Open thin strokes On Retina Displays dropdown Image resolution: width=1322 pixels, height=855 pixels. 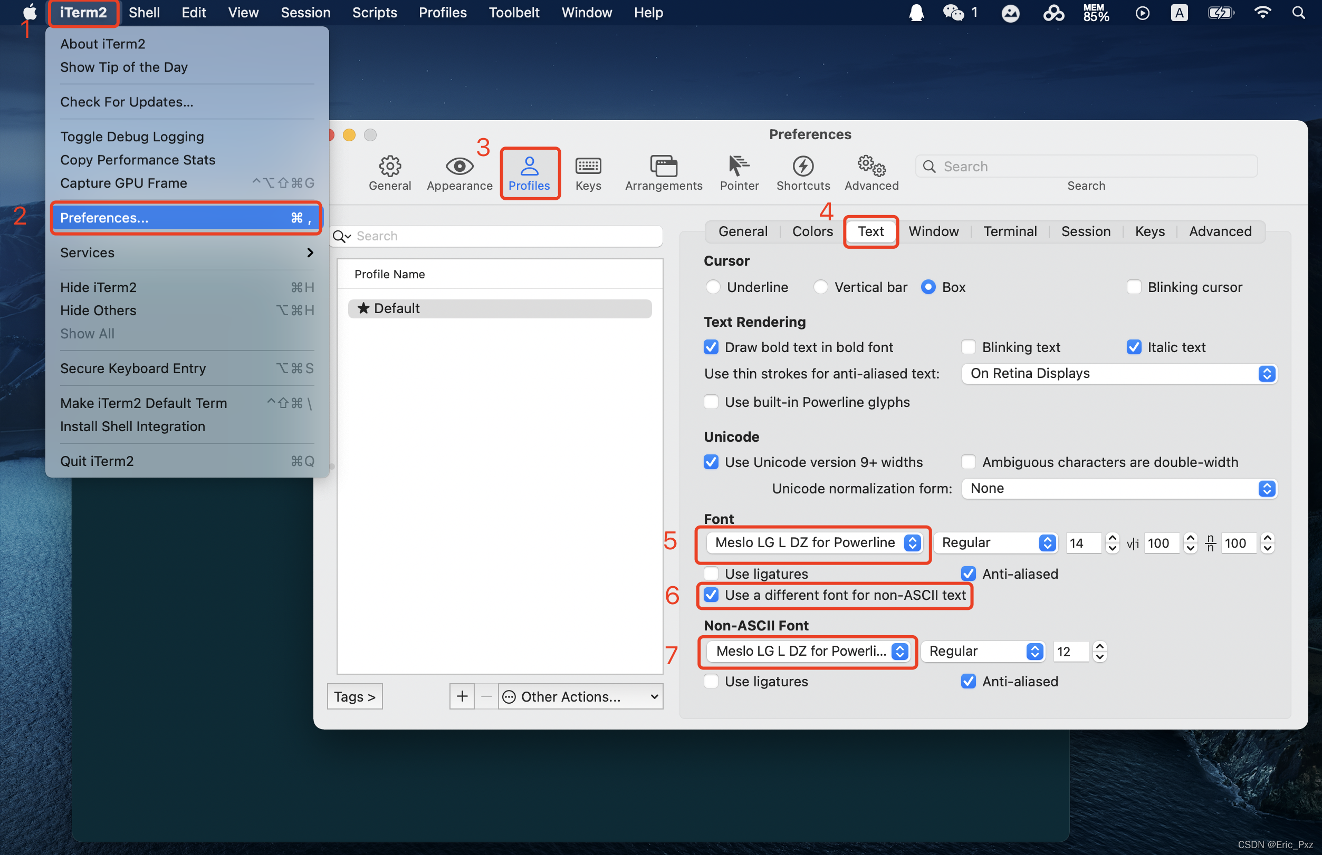pyautogui.click(x=1119, y=374)
